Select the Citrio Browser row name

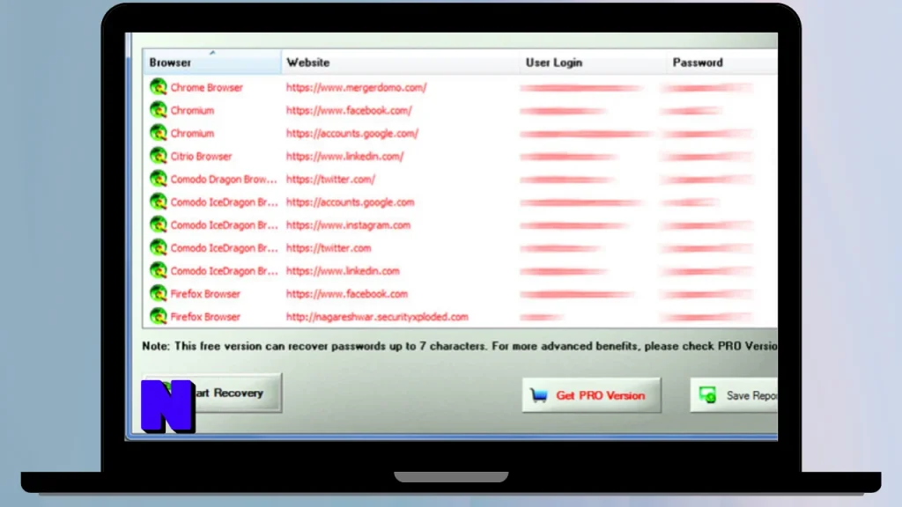201,157
